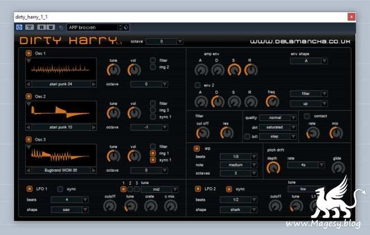Open the Osc 1 octave dropdown

pos(149,84)
